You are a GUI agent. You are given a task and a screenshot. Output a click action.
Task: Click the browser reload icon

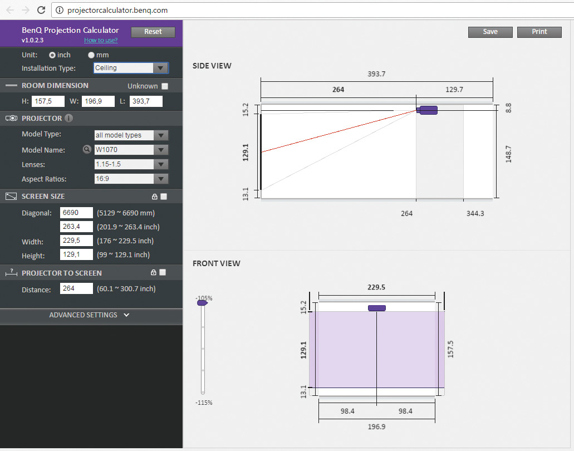[x=41, y=10]
